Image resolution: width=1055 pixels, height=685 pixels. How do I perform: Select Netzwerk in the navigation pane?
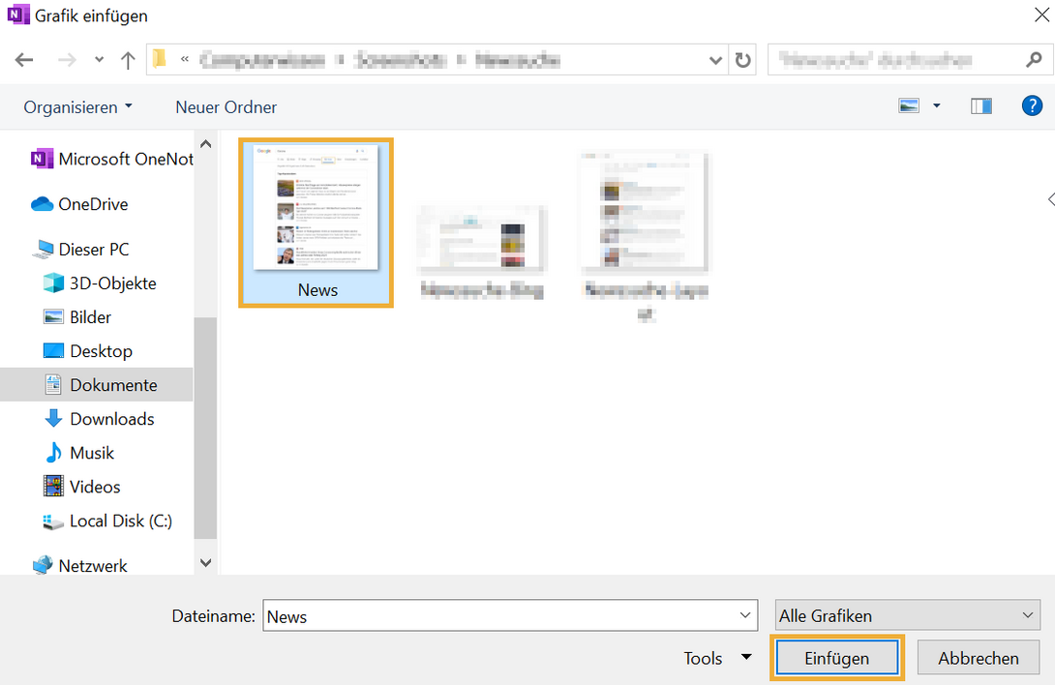pos(80,566)
